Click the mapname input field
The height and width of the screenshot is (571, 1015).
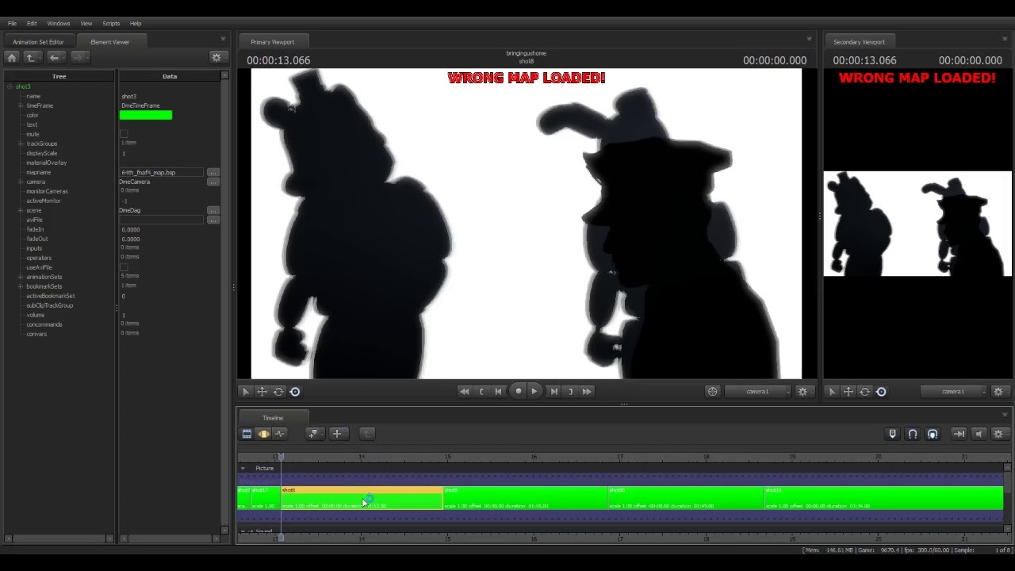point(162,172)
